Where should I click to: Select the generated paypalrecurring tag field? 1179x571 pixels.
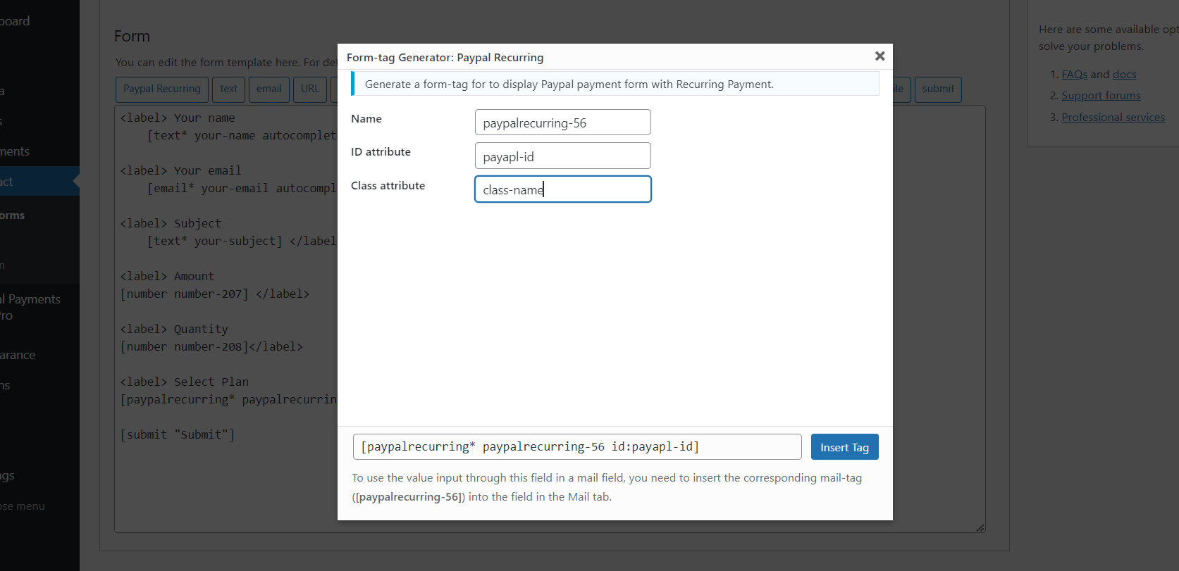tap(576, 447)
